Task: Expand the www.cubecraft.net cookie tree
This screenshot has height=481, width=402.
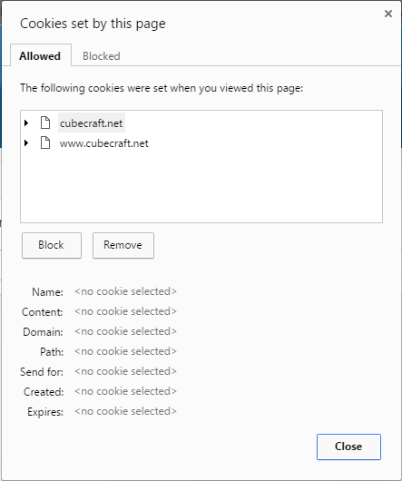Action: coord(26,143)
